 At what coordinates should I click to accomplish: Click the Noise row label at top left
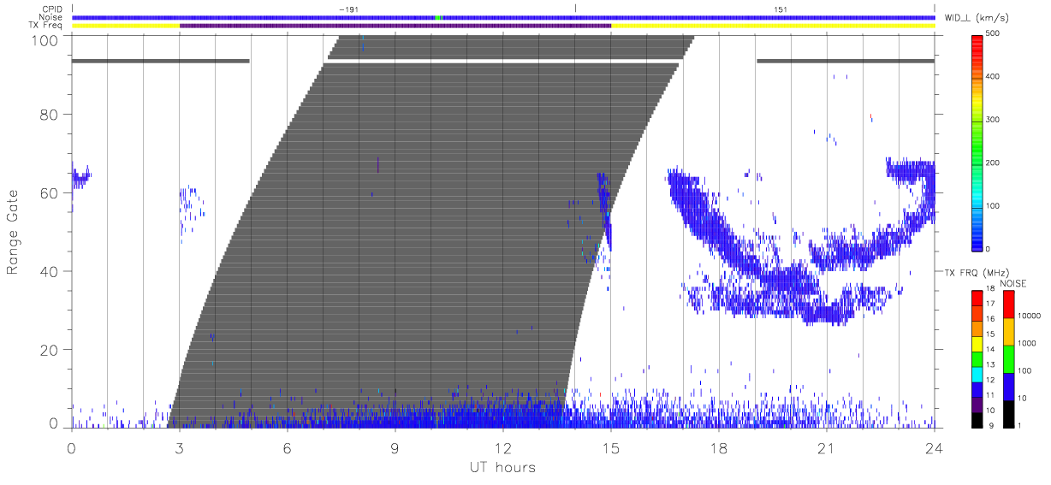click(52, 17)
